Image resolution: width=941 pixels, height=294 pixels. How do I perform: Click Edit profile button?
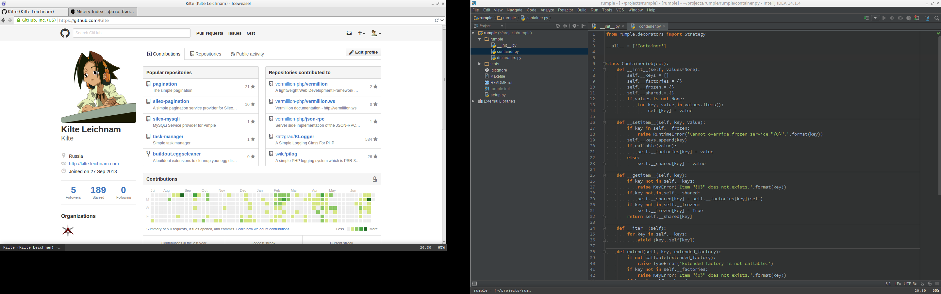363,52
